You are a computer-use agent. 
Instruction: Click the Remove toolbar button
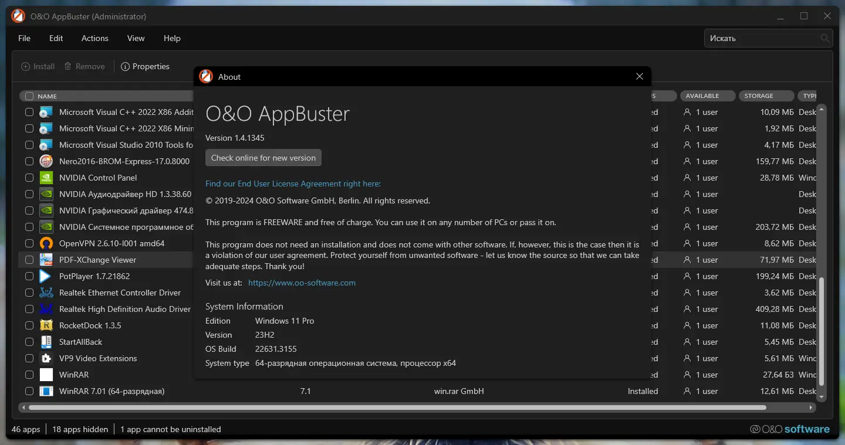pyautogui.click(x=84, y=67)
